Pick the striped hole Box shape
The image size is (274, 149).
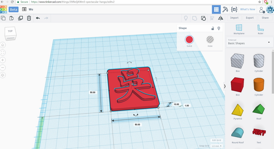pos(238,61)
